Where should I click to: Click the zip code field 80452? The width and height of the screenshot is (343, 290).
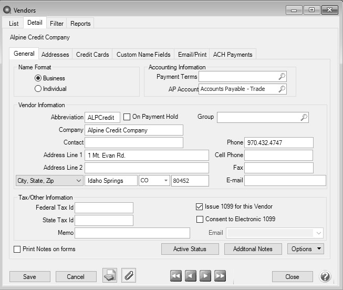pyautogui.click(x=190, y=181)
